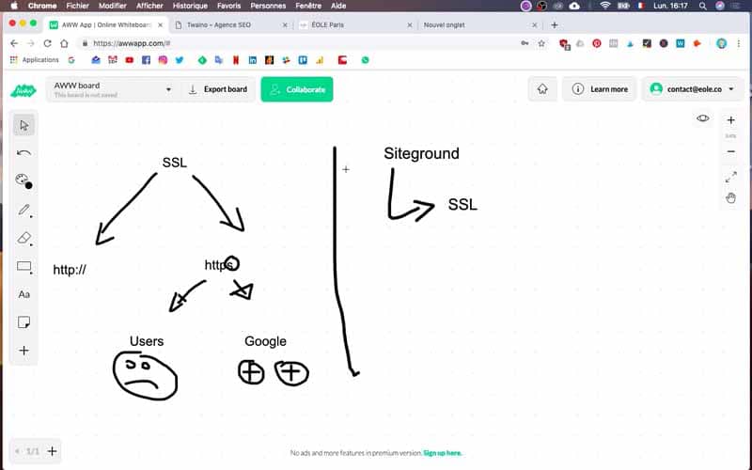This screenshot has width=752, height=470.
Task: Click the Siteground text on board
Action: [421, 153]
